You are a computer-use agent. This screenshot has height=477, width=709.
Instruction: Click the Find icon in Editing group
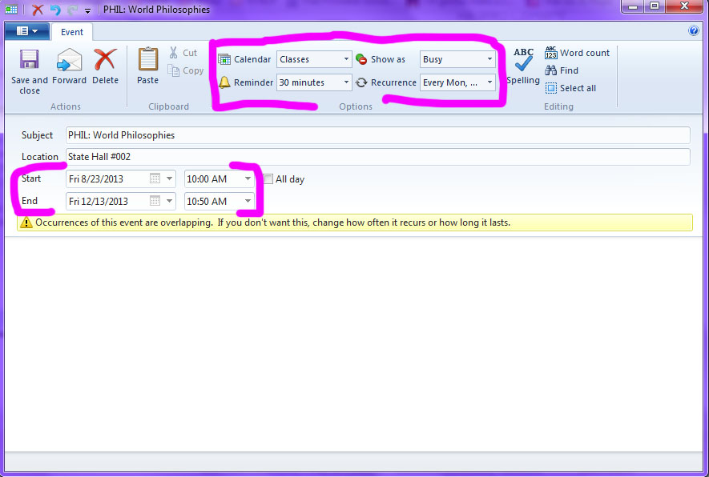pyautogui.click(x=561, y=70)
